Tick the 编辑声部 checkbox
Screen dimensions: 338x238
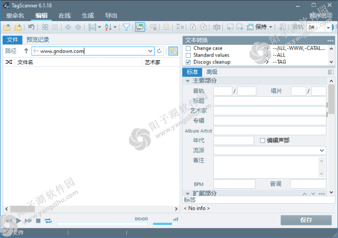coord(262,141)
